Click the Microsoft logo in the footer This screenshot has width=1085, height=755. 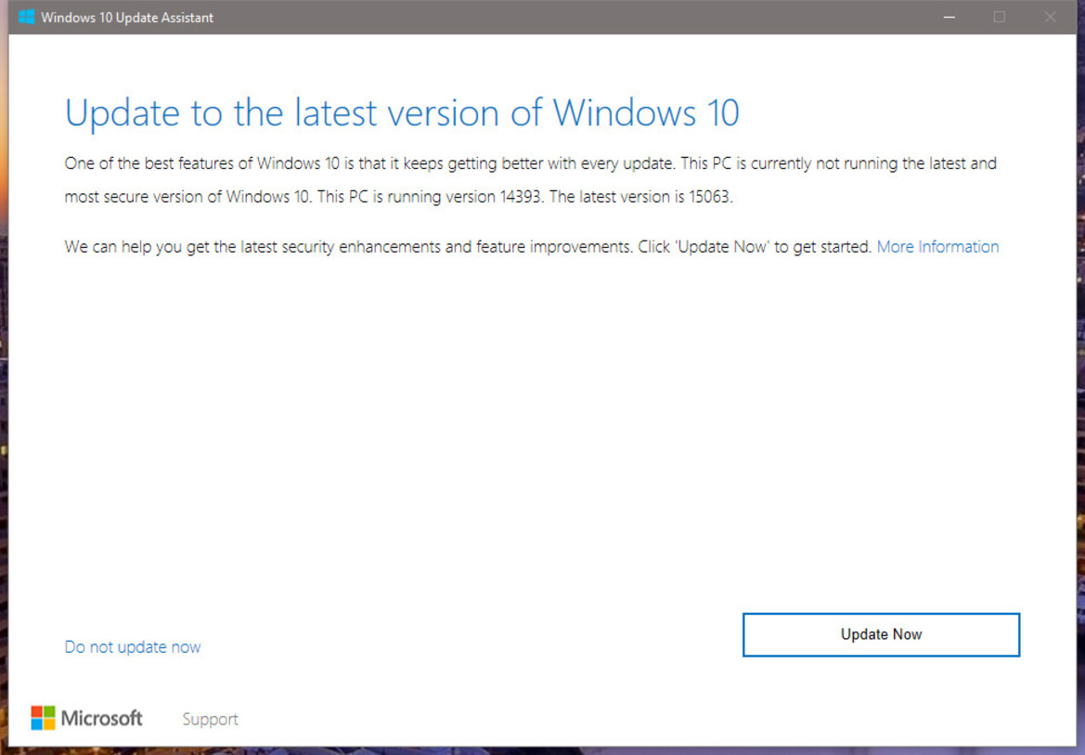coord(86,718)
